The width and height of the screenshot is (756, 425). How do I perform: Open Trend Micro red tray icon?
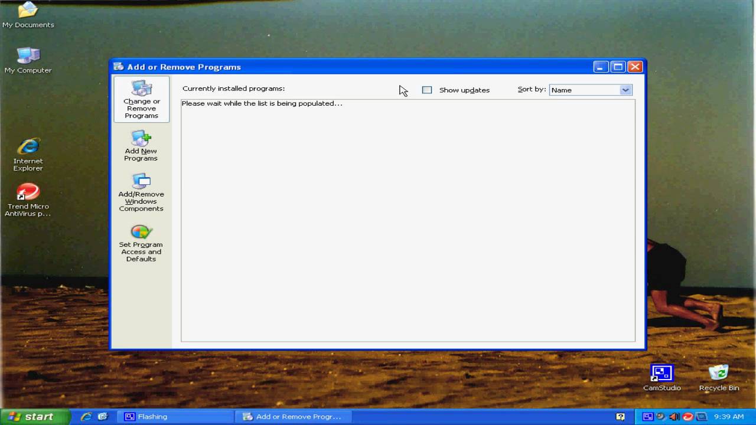(x=687, y=417)
